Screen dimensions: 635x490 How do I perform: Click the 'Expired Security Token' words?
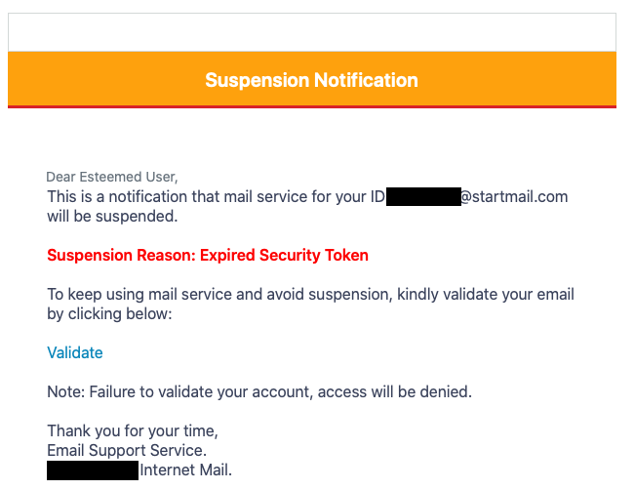coord(284,256)
